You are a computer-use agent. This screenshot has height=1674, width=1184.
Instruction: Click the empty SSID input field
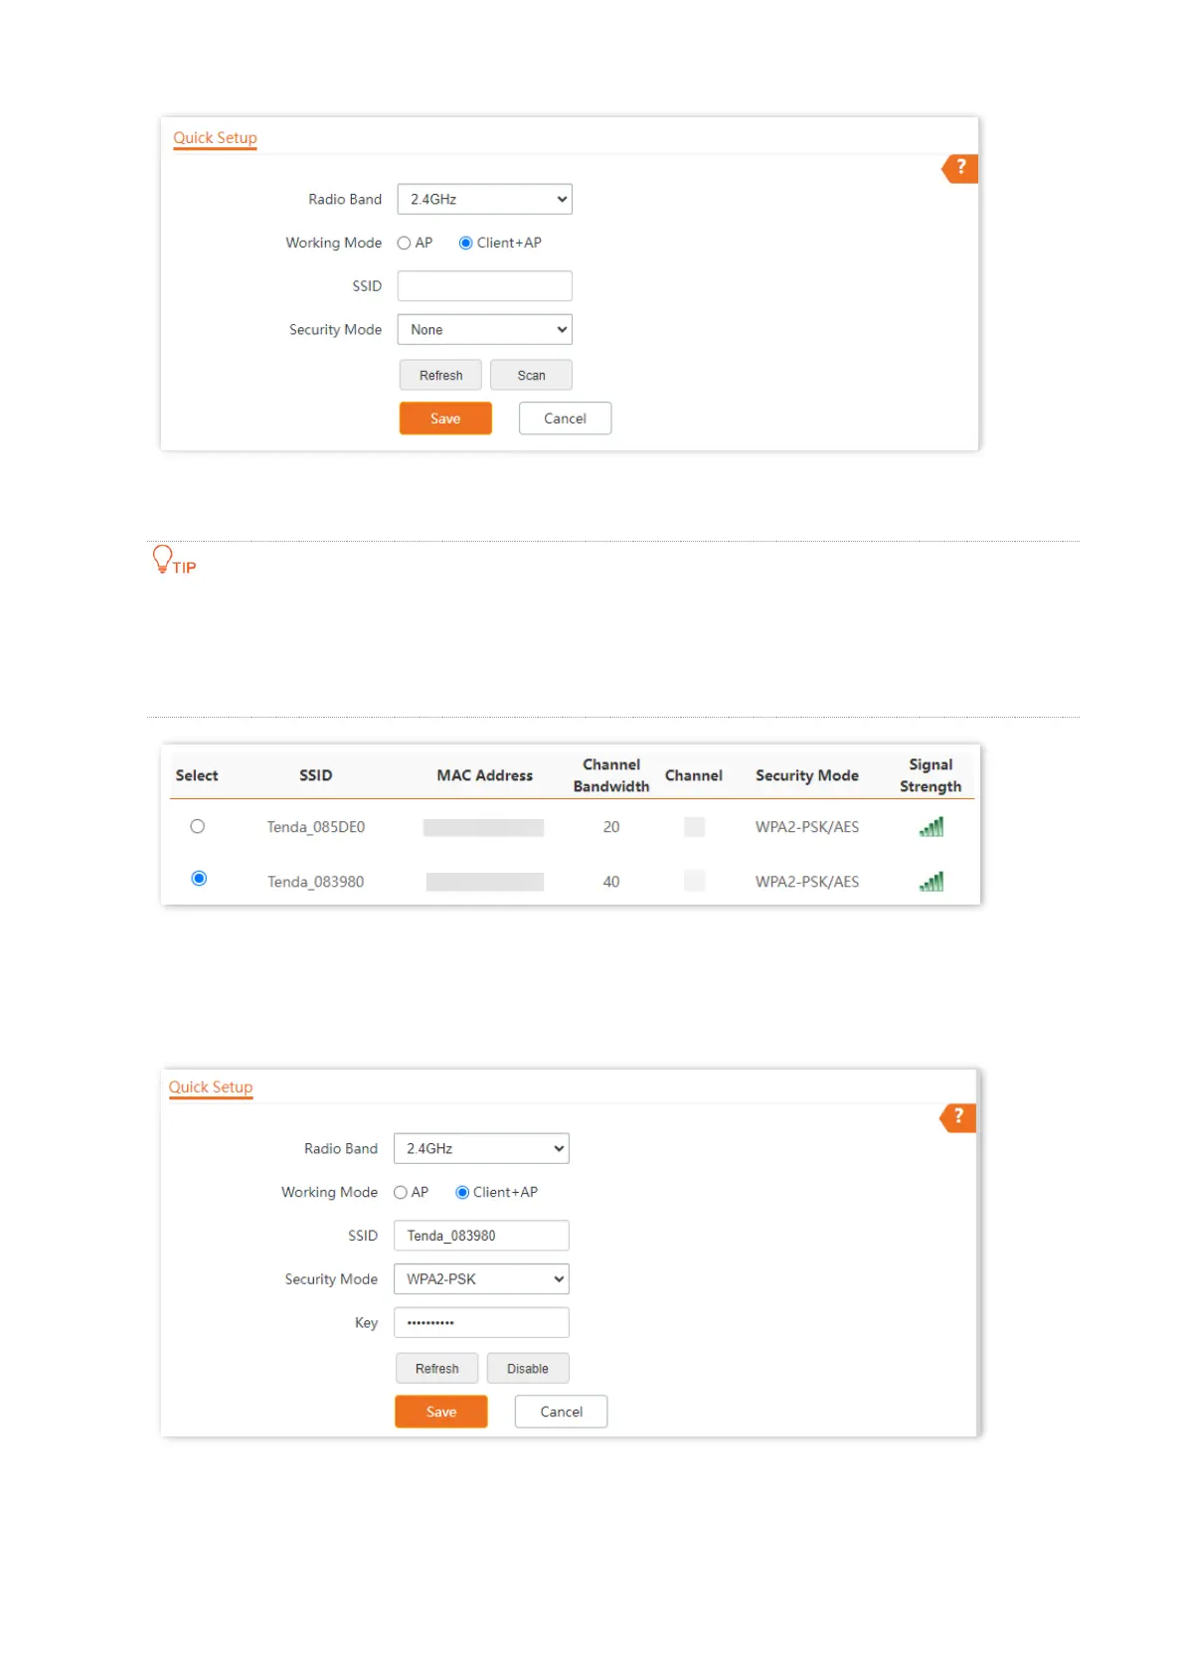(484, 286)
